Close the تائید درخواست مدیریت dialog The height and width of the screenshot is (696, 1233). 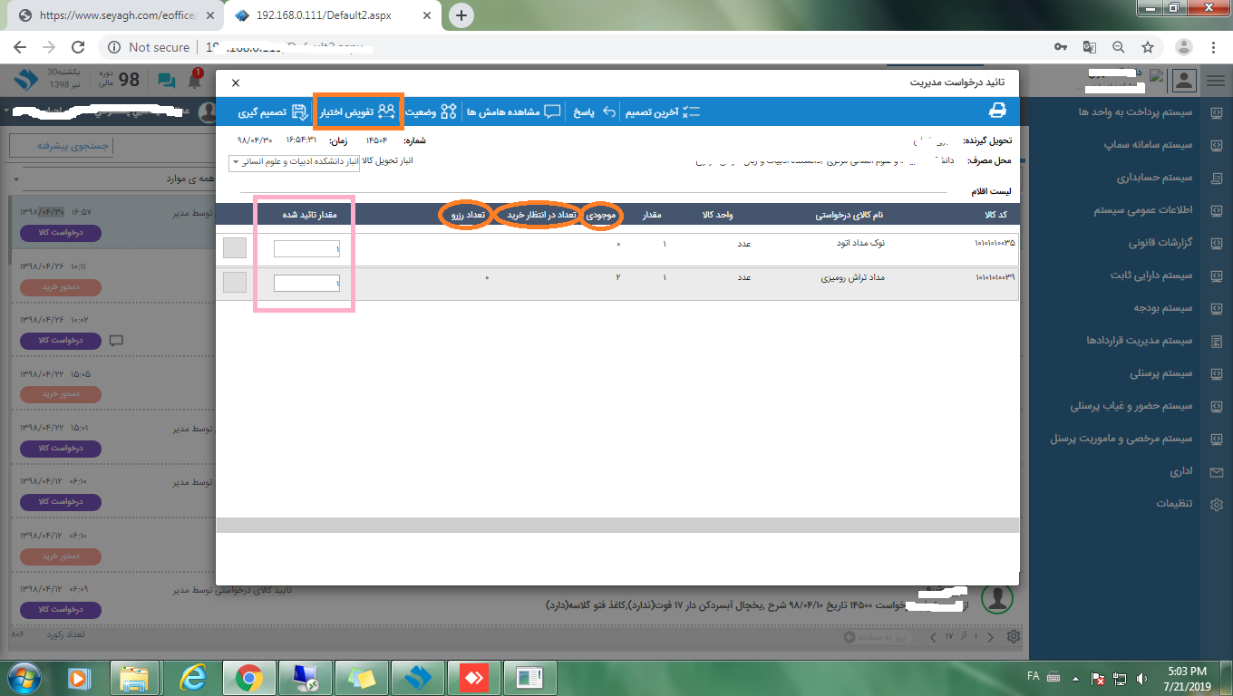pos(236,82)
